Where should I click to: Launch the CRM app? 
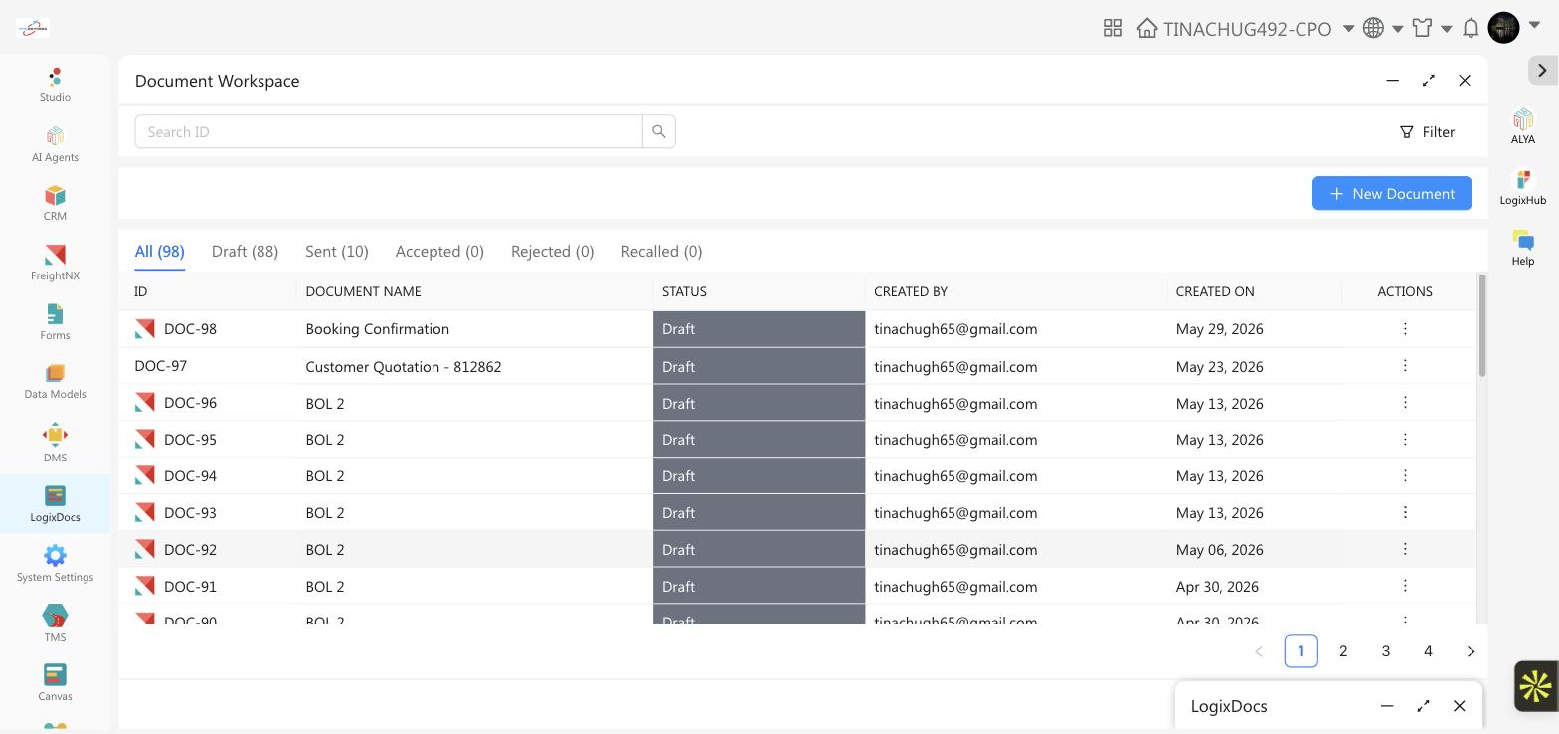pyautogui.click(x=55, y=203)
